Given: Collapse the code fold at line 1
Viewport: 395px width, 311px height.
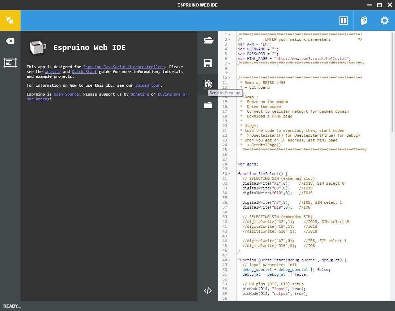Looking at the screenshot, I should (x=229, y=35).
